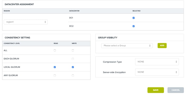This screenshot has height=95, width=186.
Task: Click the Server-side Encryption label
Action: [114, 72]
